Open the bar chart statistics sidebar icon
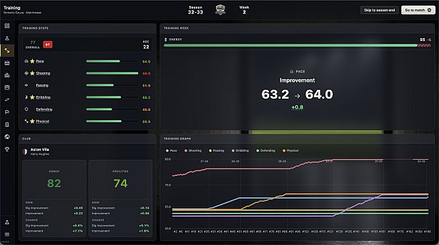This screenshot has width=439, height=245. 7,75
